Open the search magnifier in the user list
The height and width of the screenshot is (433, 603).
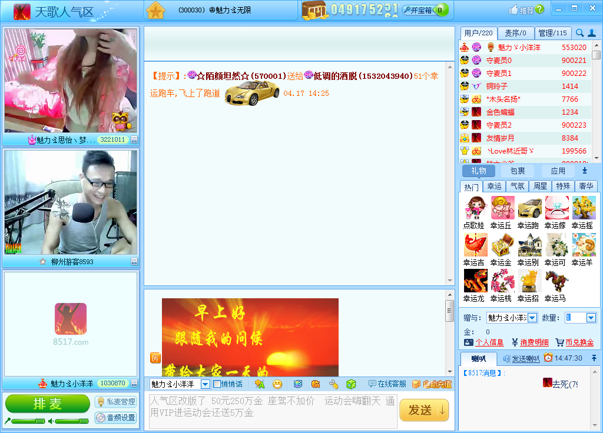coord(581,33)
